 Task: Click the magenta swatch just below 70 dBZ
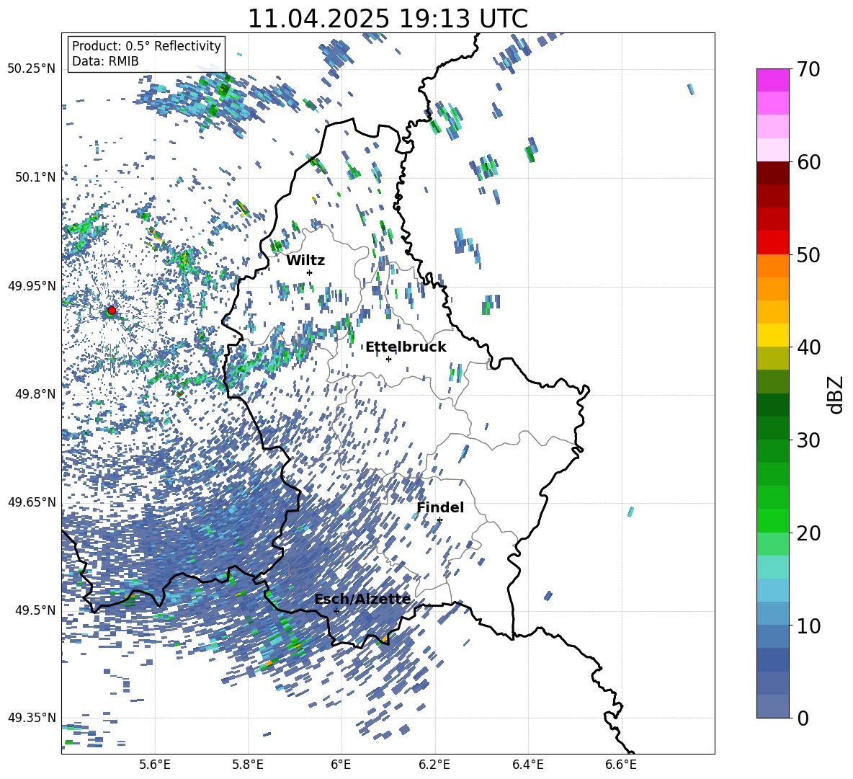click(x=773, y=80)
